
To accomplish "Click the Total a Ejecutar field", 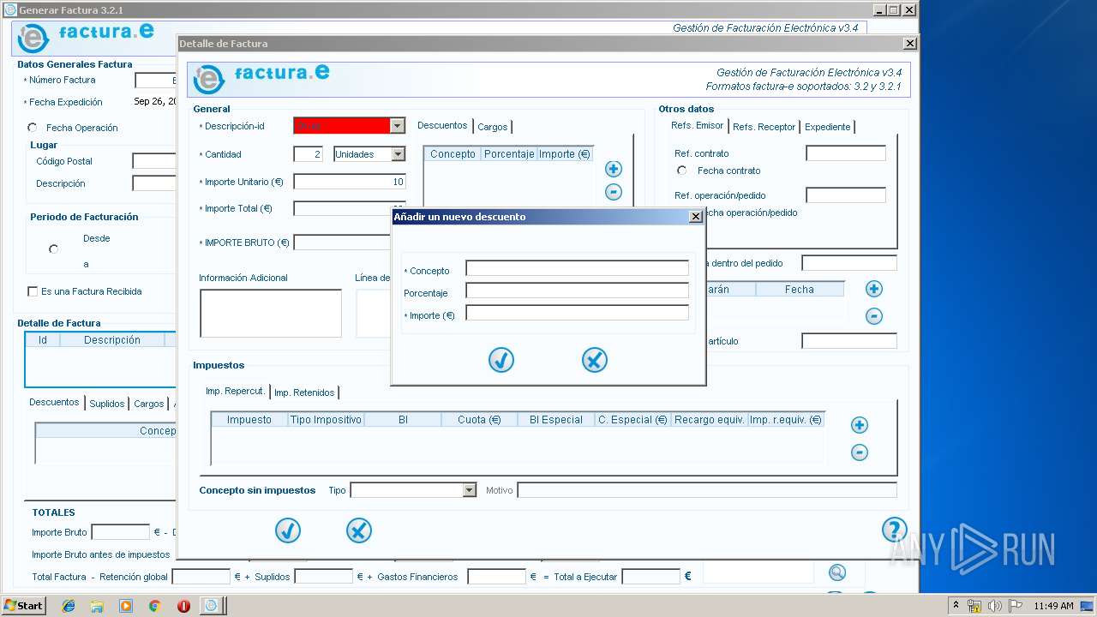I will point(651,577).
